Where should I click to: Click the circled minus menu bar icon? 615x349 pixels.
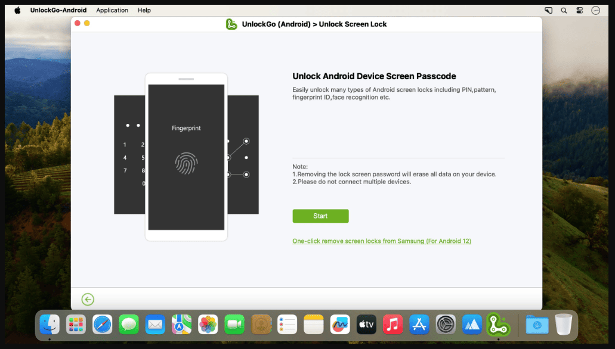pos(596,11)
